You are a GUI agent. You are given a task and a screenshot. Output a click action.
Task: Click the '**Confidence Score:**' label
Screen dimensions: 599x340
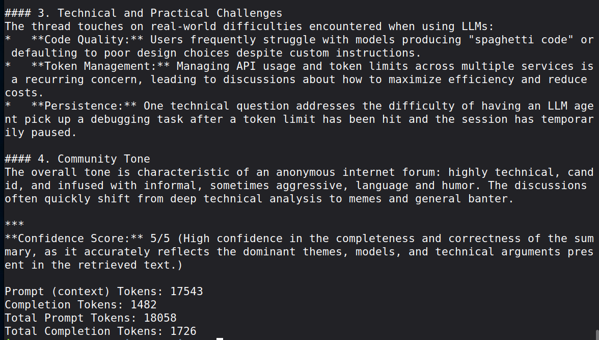point(74,239)
